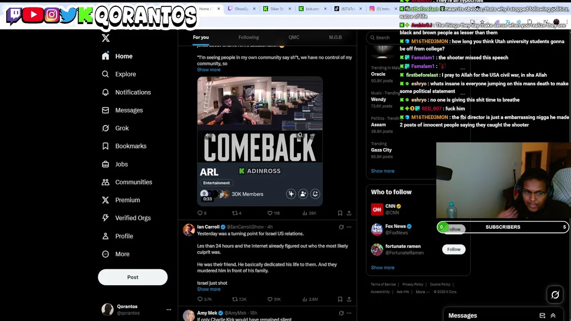View analytics of Ian Carroll's 2.6M post

point(310,299)
